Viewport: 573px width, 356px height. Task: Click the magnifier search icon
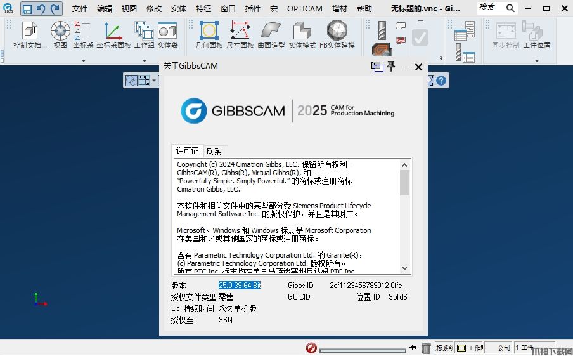510,8
